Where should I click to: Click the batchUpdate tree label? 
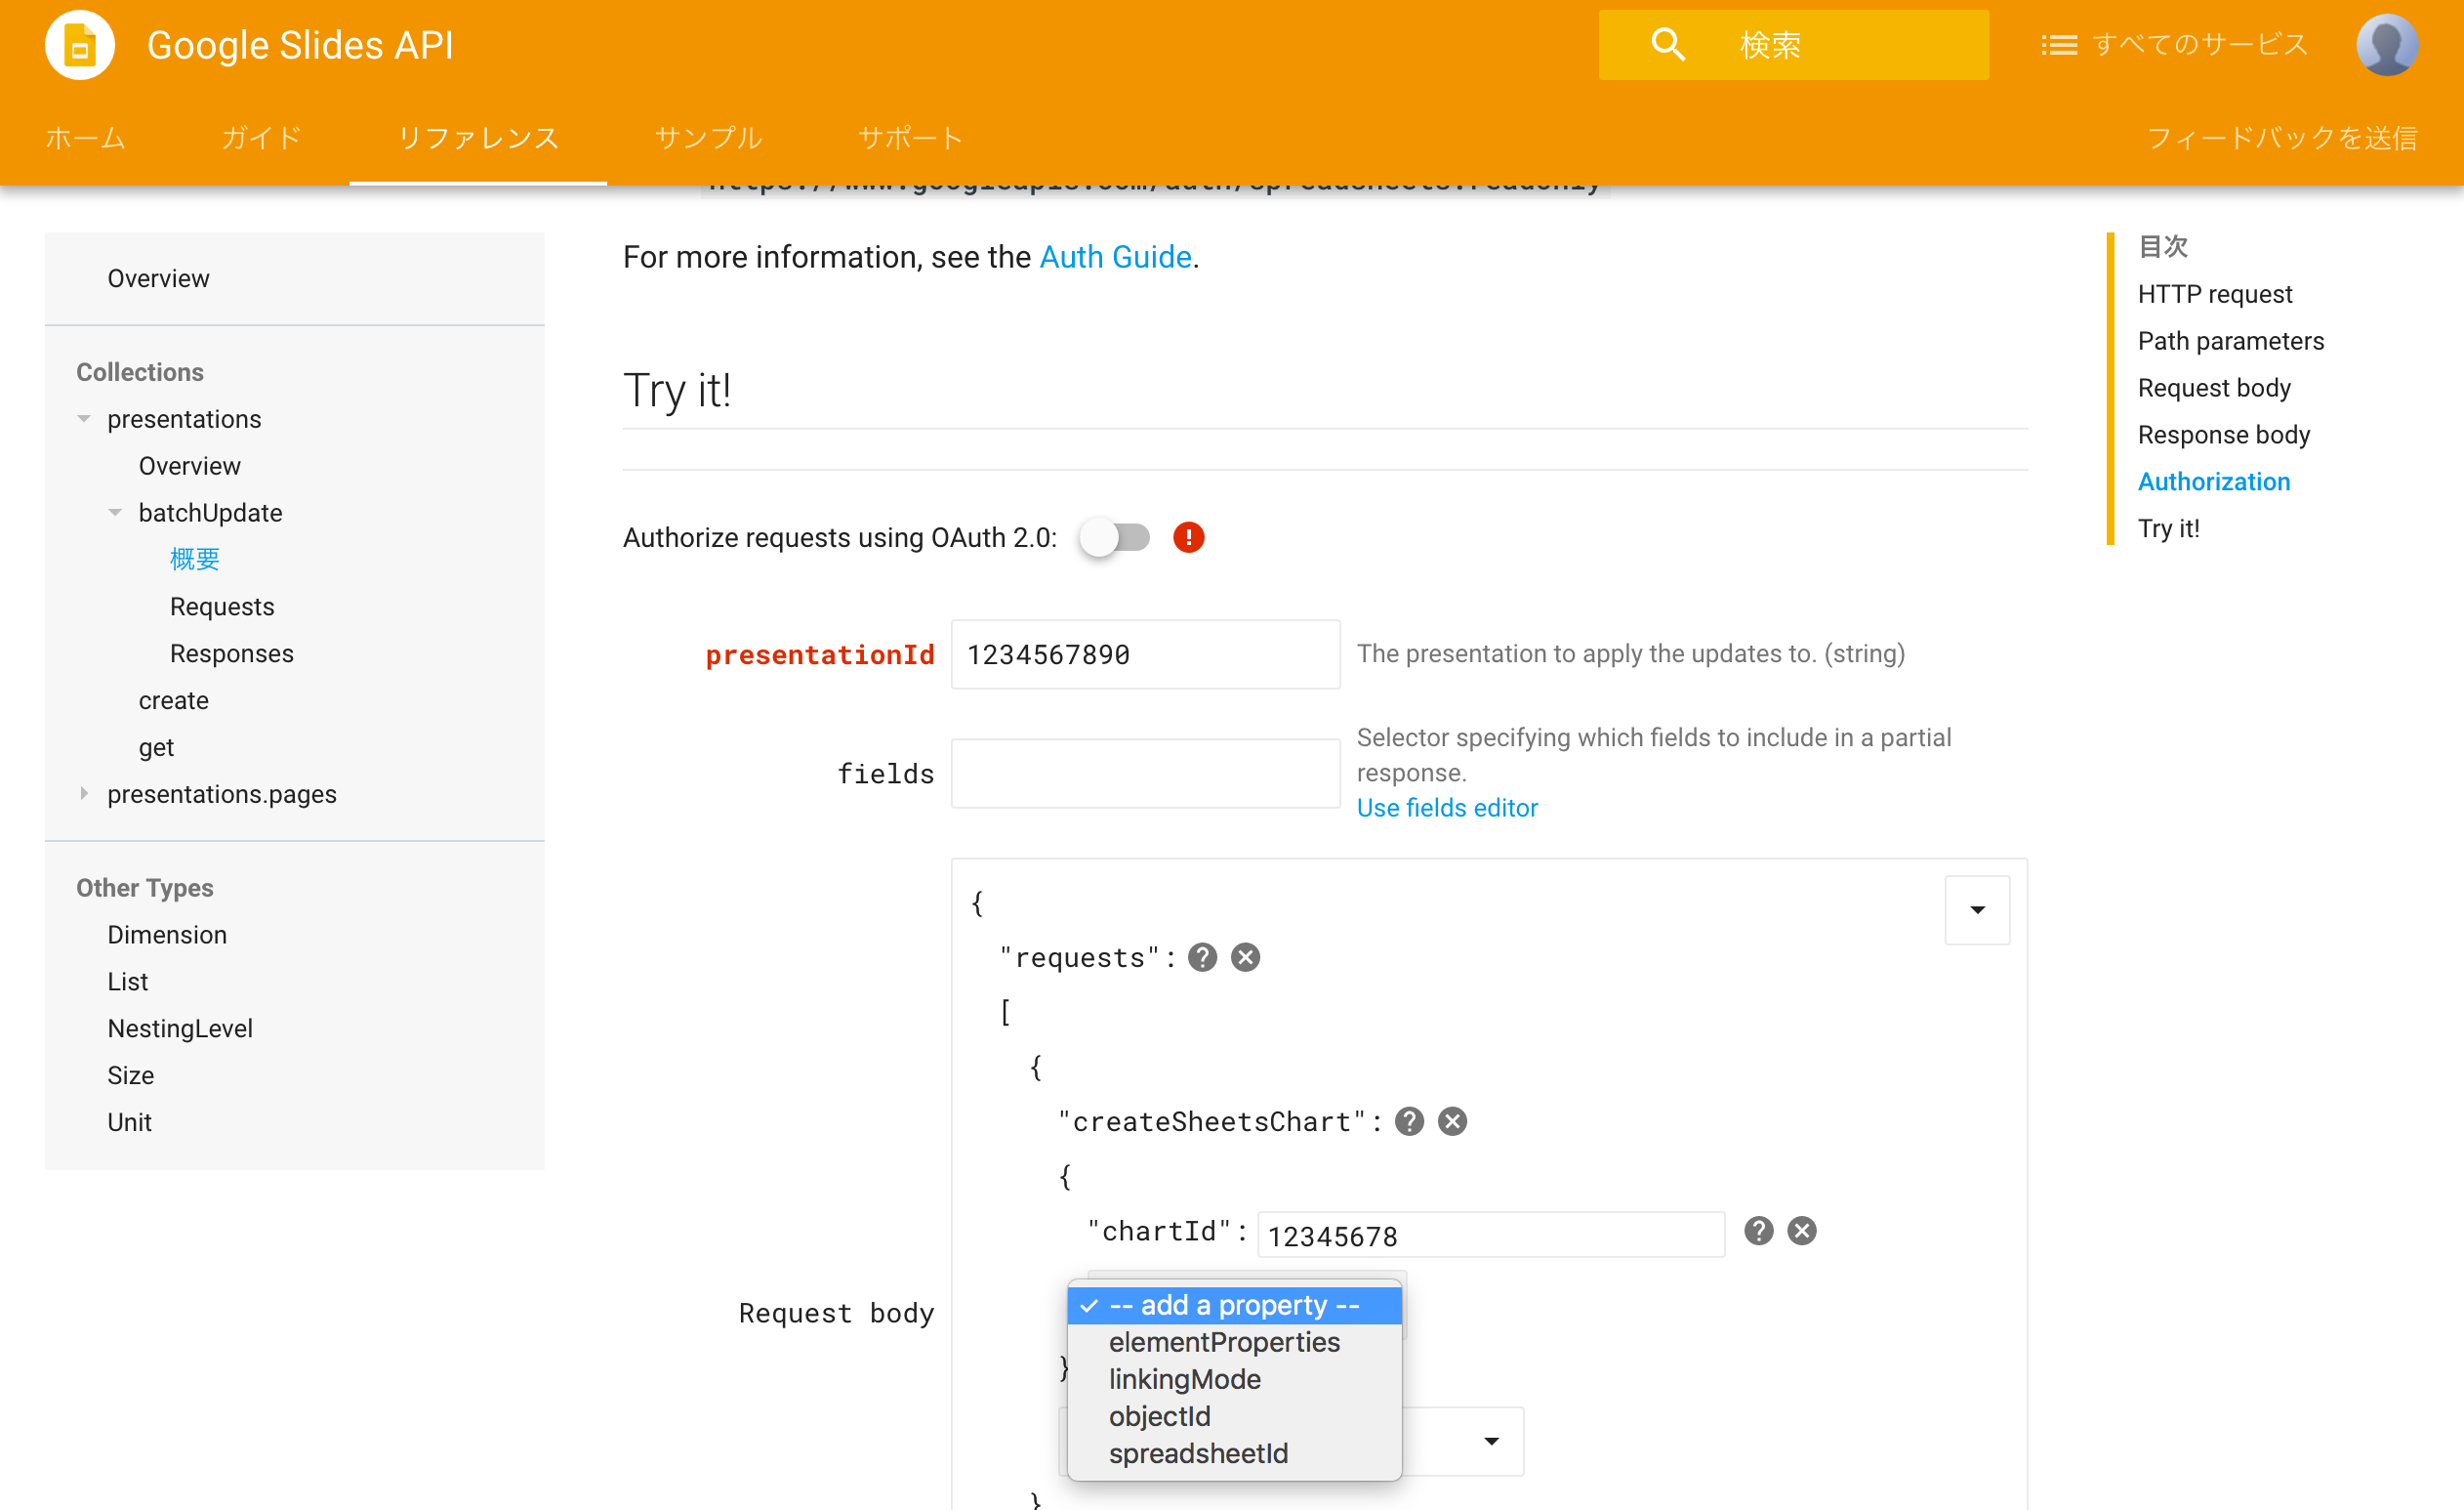210,513
